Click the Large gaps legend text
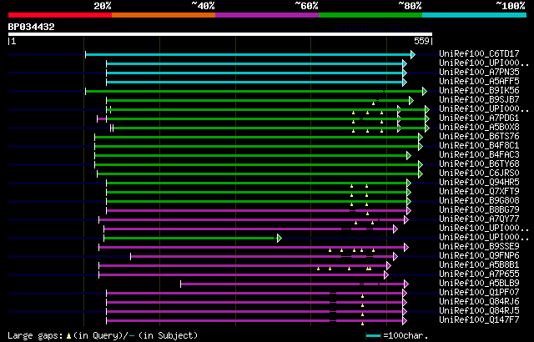 [102, 335]
